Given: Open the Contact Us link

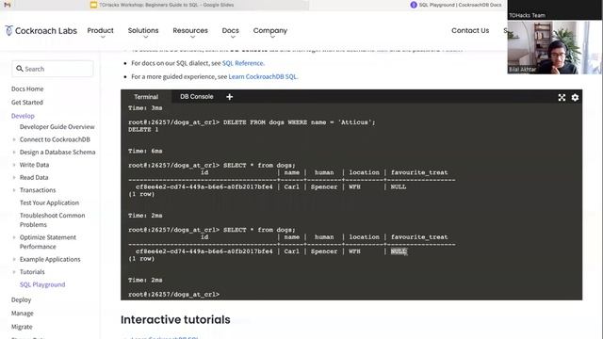Looking at the screenshot, I should pos(470,30).
